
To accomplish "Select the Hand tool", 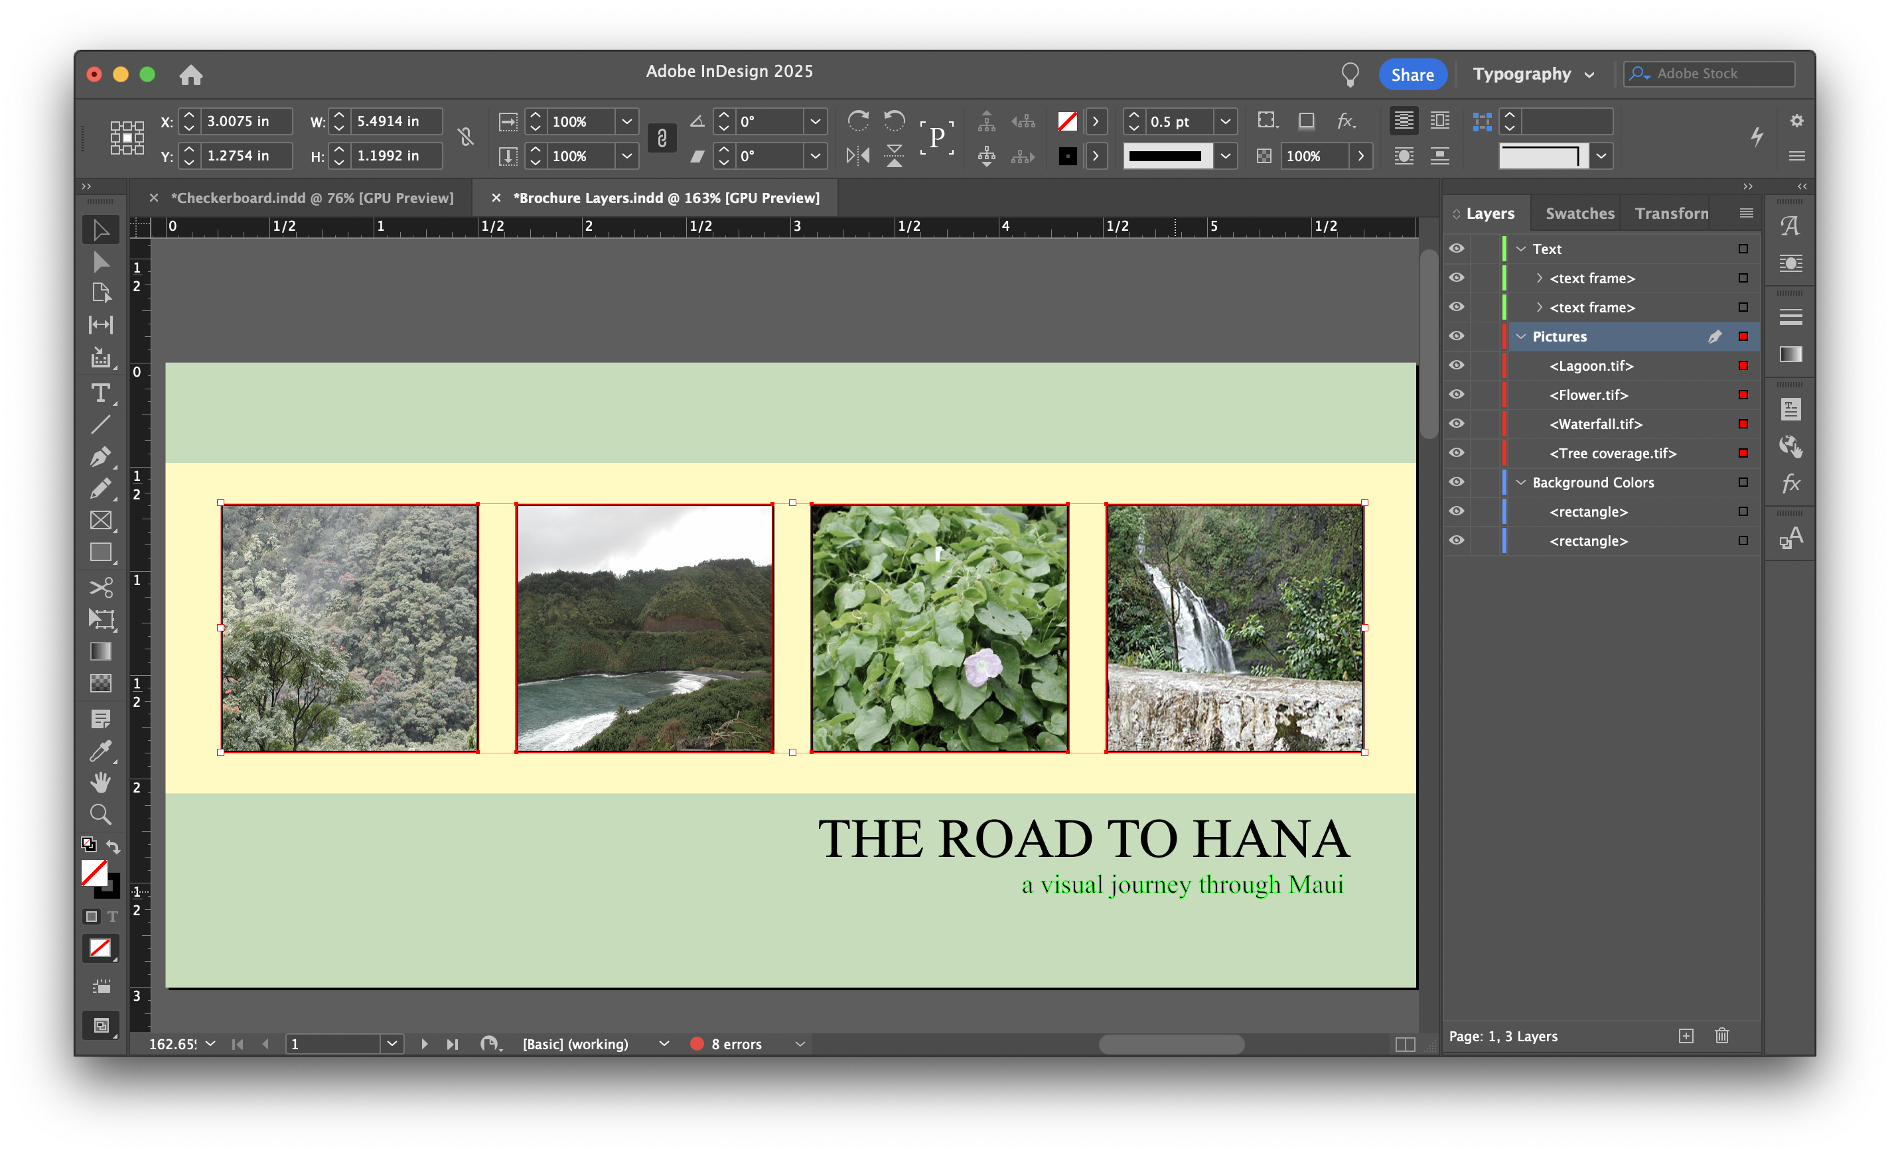I will [x=100, y=782].
